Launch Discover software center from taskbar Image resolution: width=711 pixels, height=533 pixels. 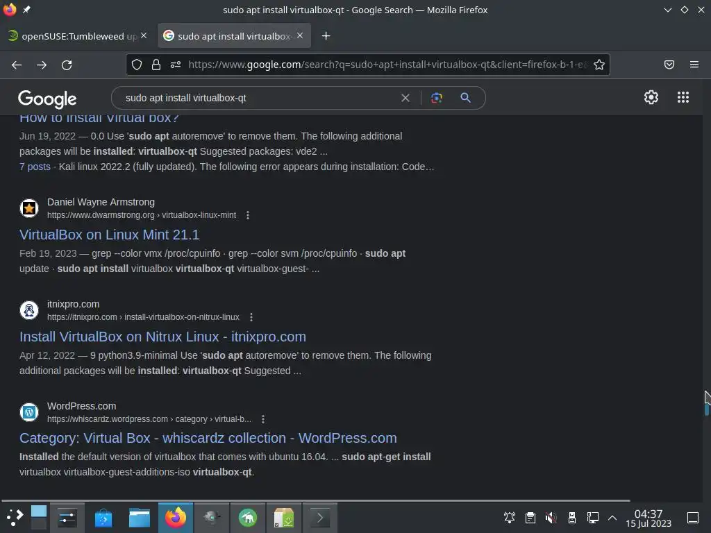[103, 518]
